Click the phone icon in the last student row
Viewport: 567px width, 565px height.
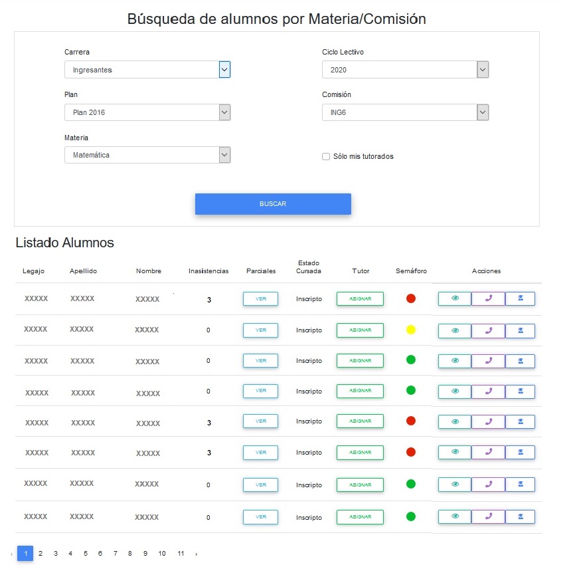tap(488, 516)
